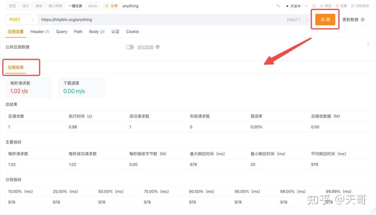
Task: Click the 978 value under 50.00% (ms)
Action: tap(102, 202)
